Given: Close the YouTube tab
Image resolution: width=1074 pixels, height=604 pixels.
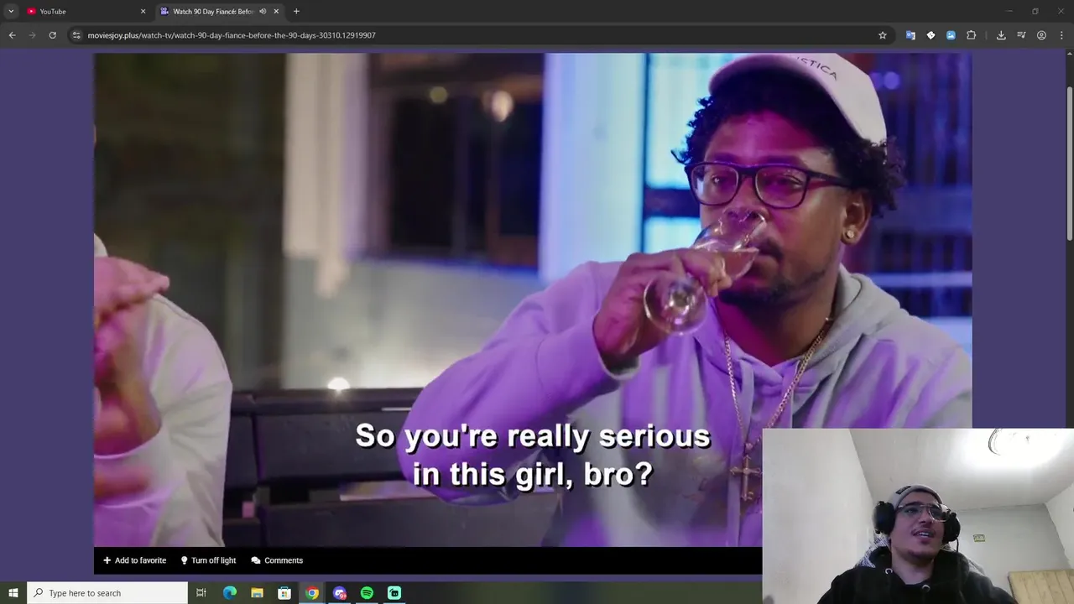Looking at the screenshot, I should tap(143, 11).
